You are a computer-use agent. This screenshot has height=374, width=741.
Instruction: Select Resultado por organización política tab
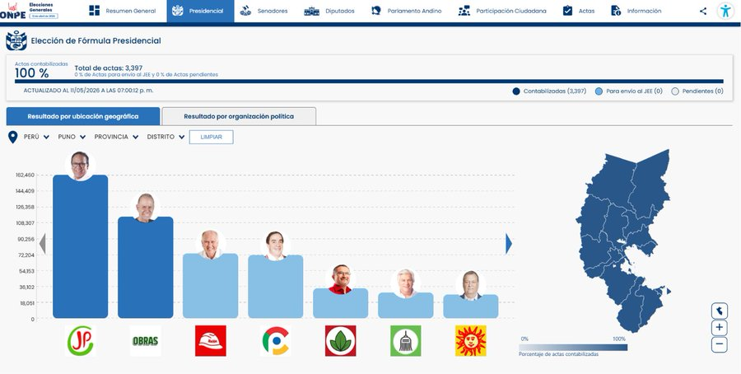[x=239, y=116]
